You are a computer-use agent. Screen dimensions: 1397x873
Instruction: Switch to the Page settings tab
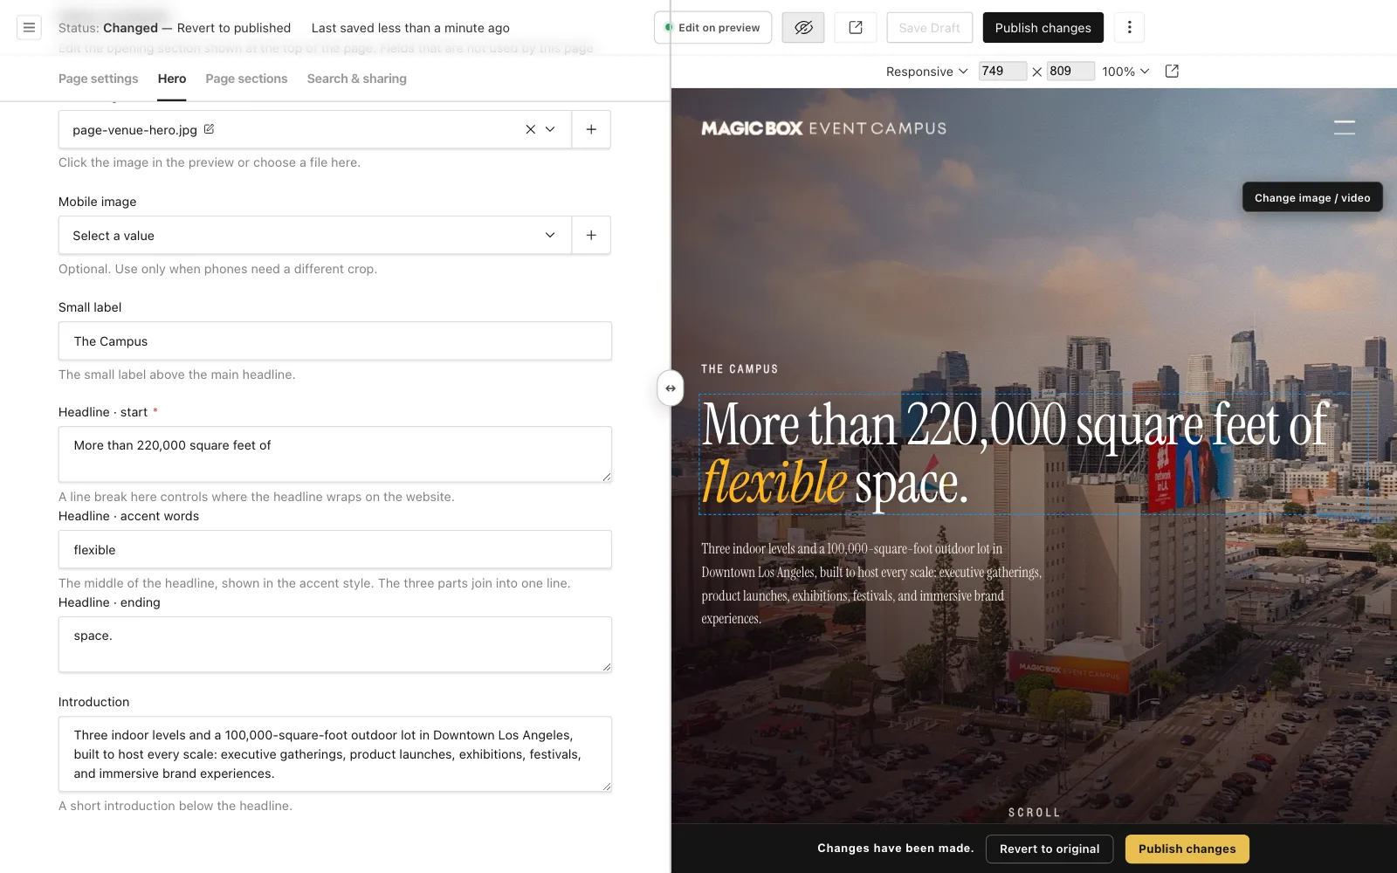[x=98, y=79]
